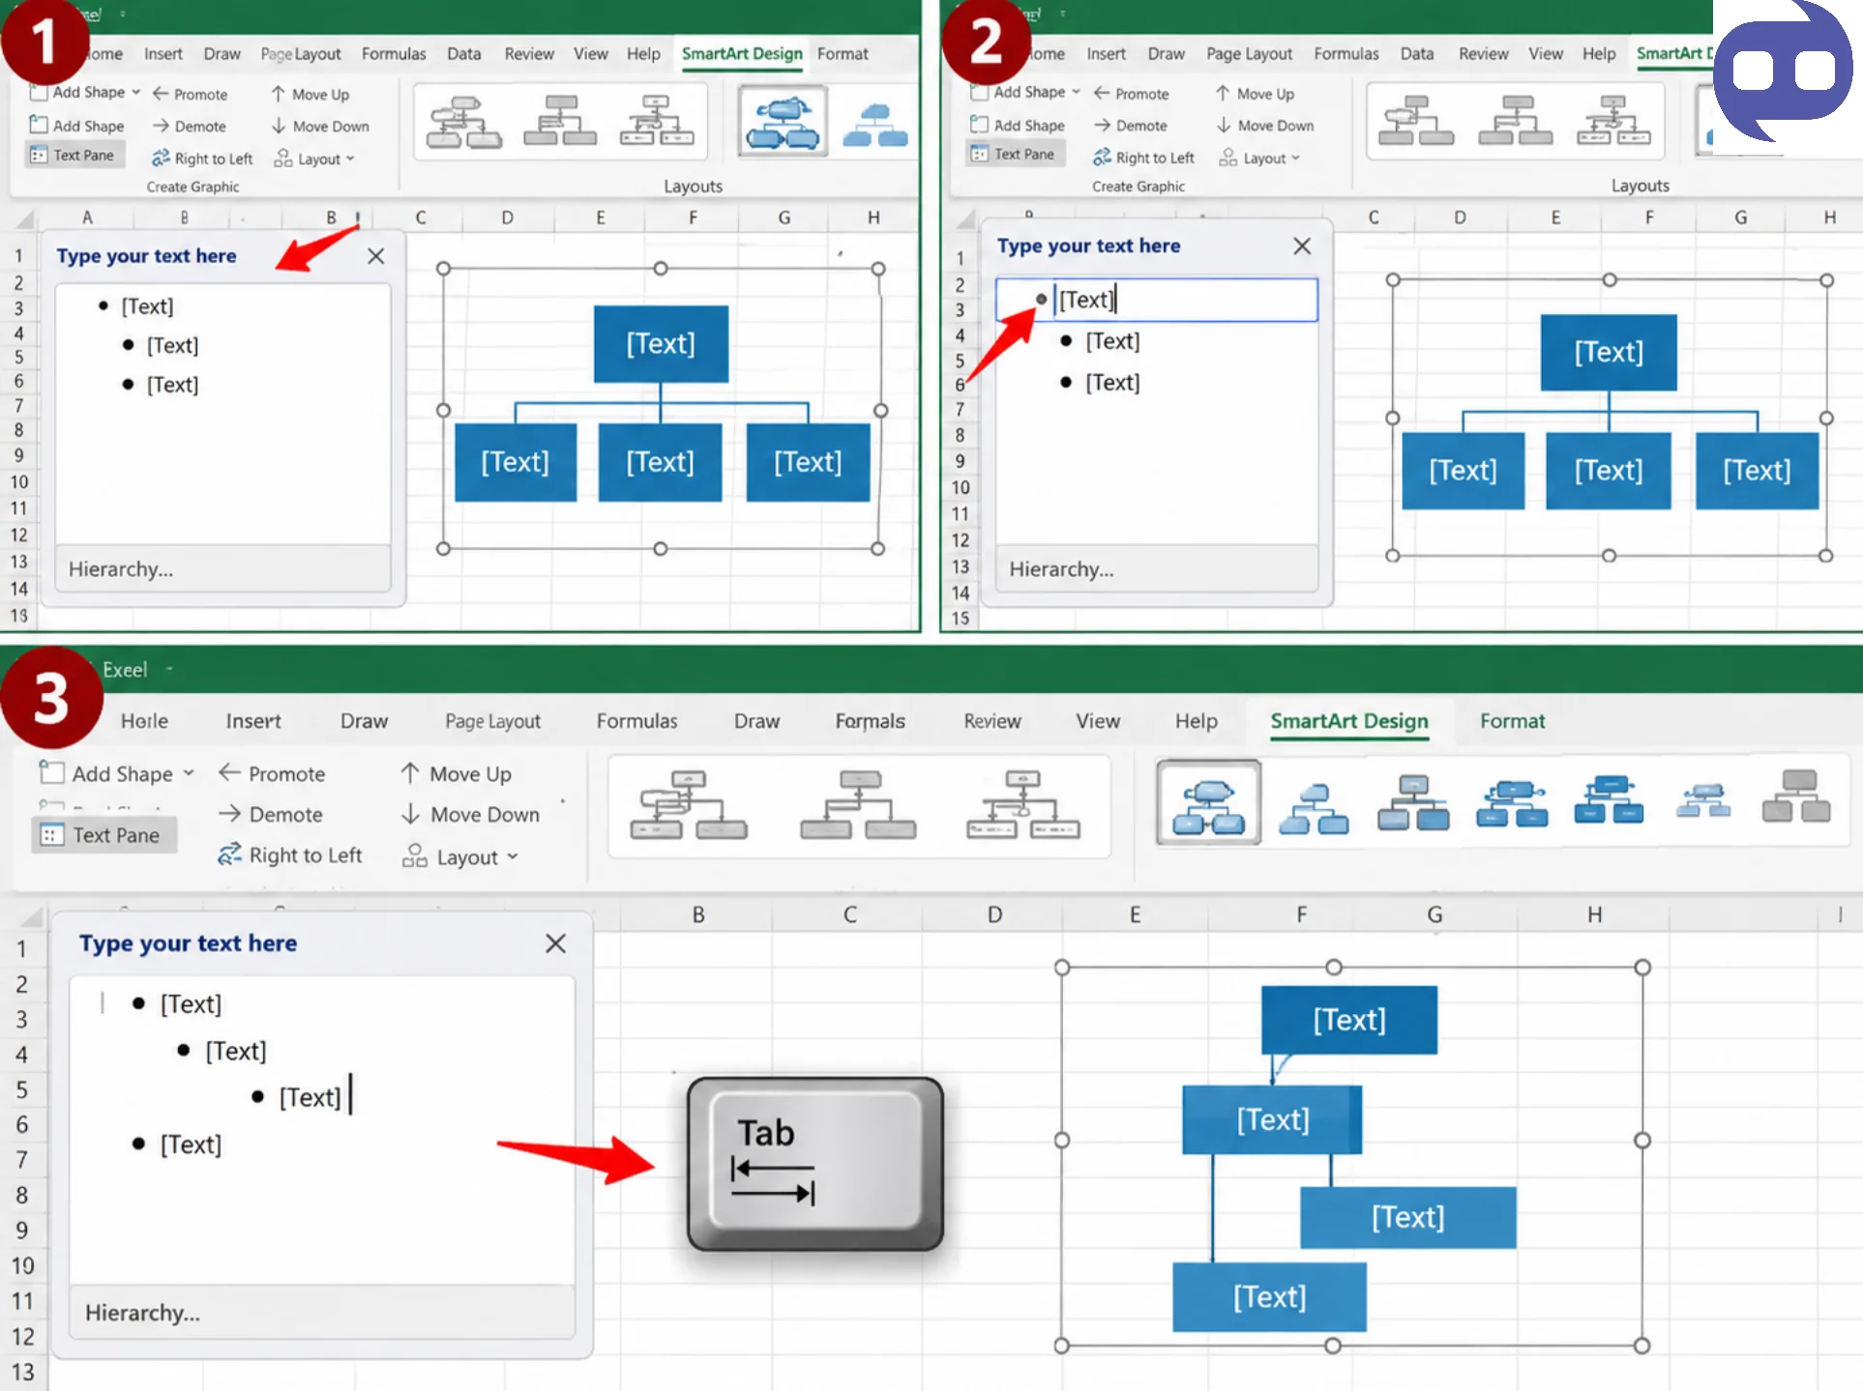1863x1391 pixels.
Task: Expand top Add Shape menu in panel 1
Action: pos(85,92)
